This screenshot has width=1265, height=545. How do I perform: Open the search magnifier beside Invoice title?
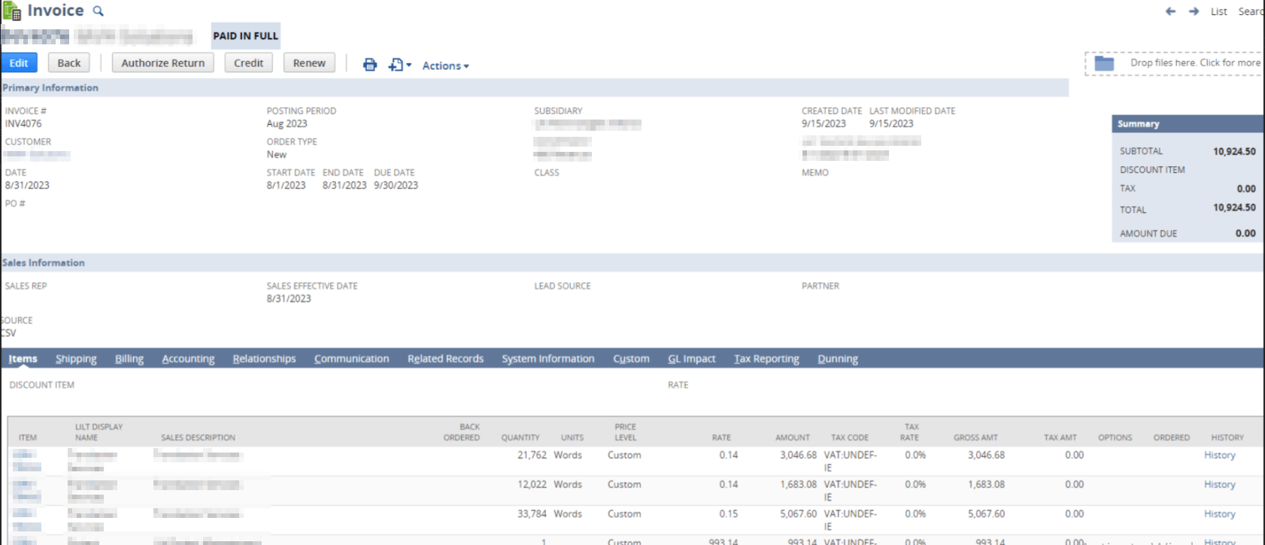point(98,11)
